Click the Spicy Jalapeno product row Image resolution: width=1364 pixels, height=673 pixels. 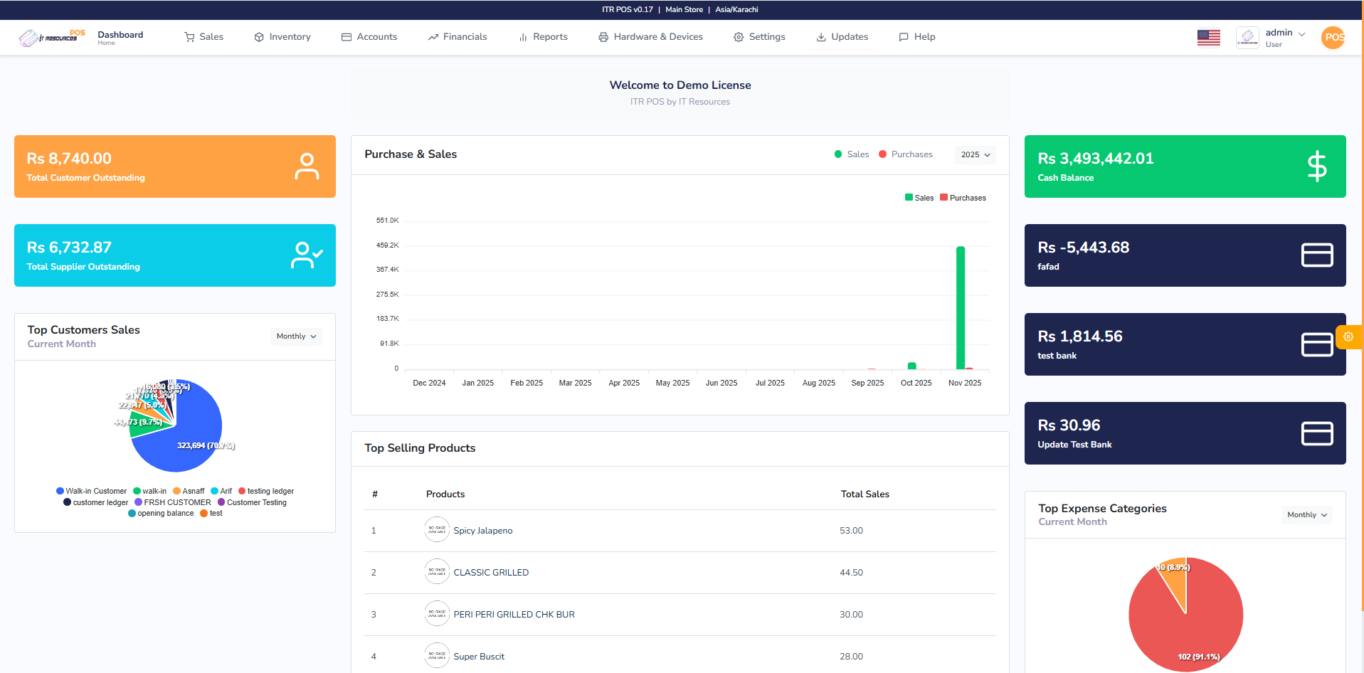click(482, 531)
